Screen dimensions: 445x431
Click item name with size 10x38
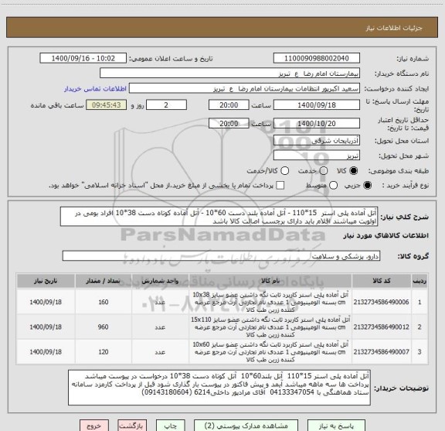[x=270, y=302]
